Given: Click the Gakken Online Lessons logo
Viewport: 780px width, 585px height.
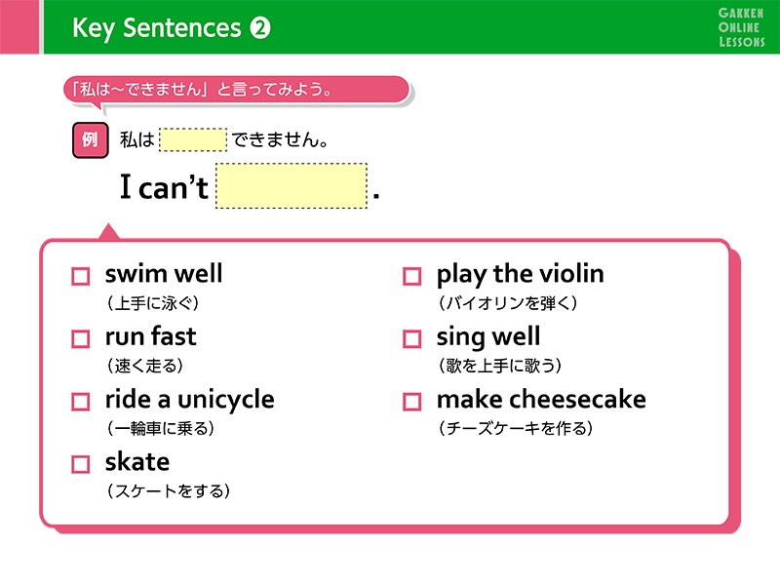Looking at the screenshot, I should click(x=741, y=26).
